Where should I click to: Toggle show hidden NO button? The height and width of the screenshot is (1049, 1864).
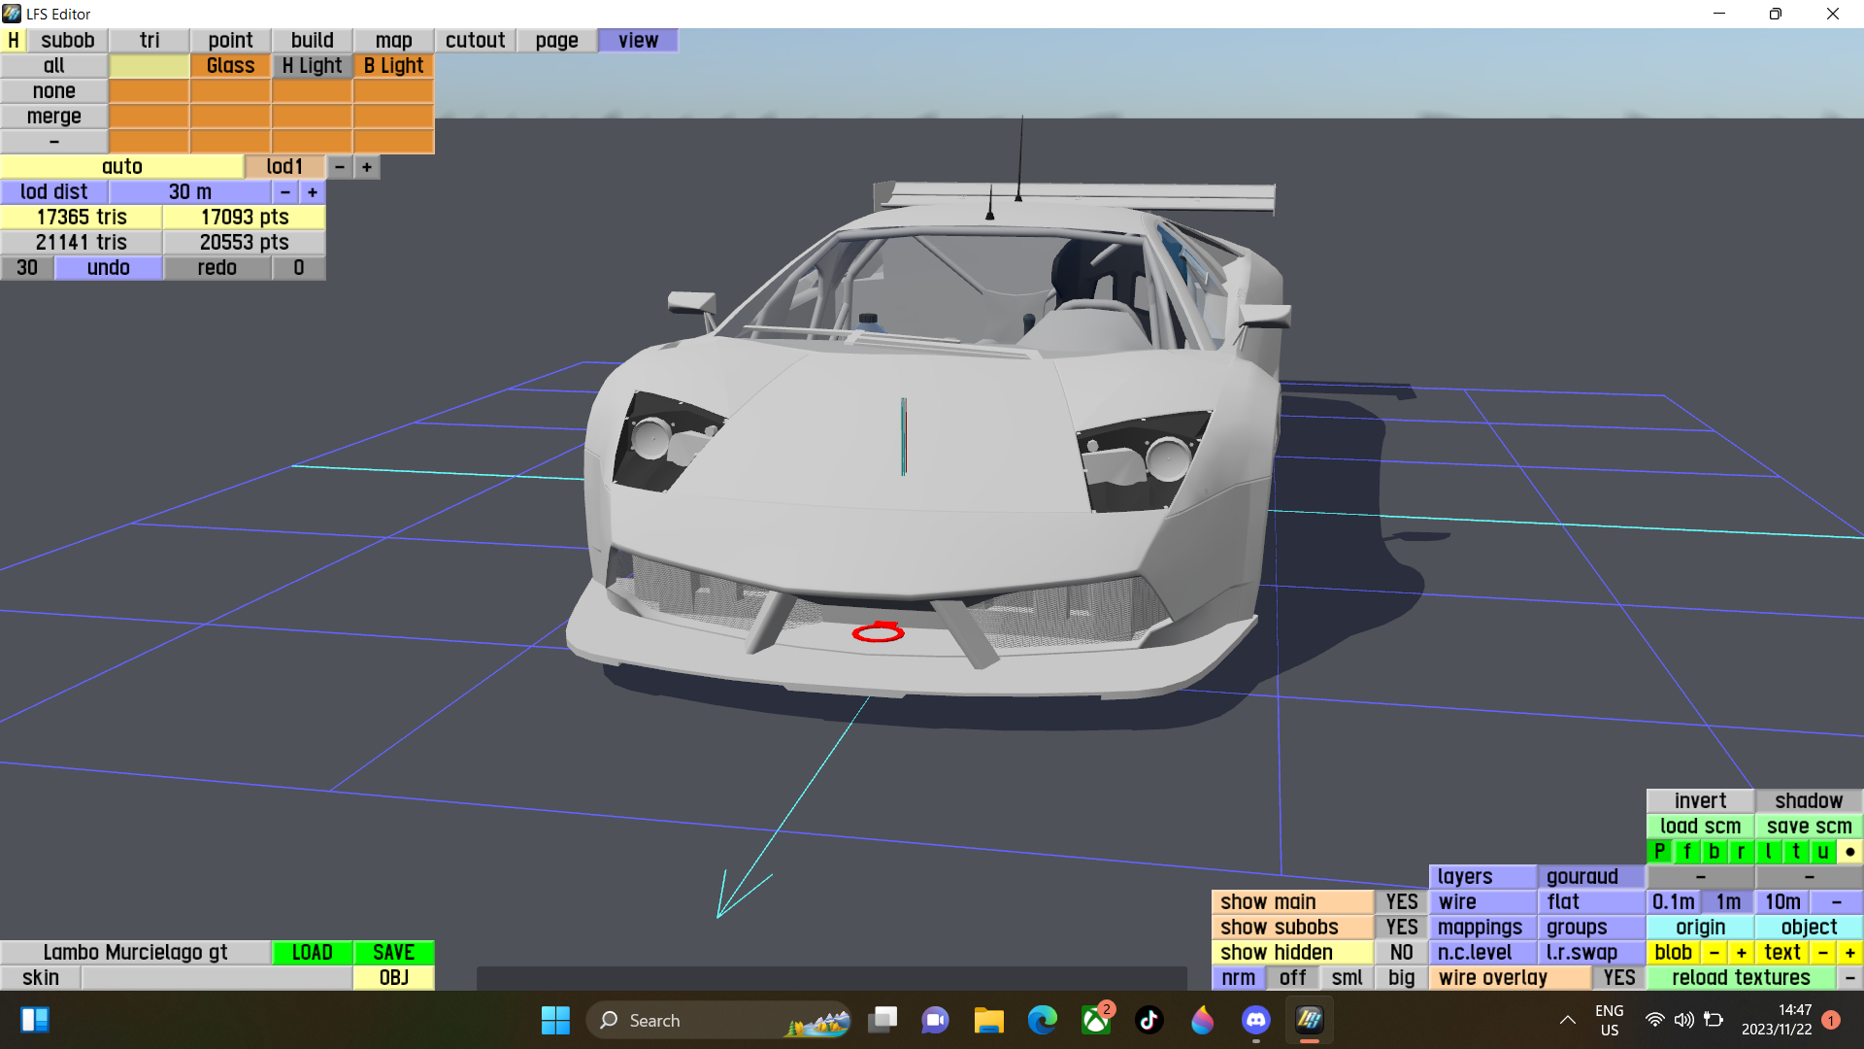(x=1401, y=953)
